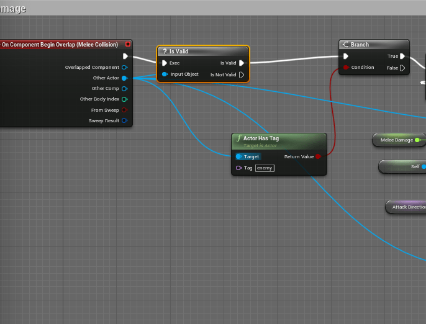Click the Overlapped Component output pin
The image size is (426, 324).
click(124, 67)
